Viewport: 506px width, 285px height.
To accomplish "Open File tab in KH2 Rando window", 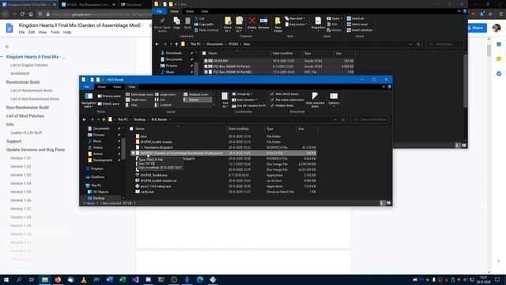I will point(86,87).
